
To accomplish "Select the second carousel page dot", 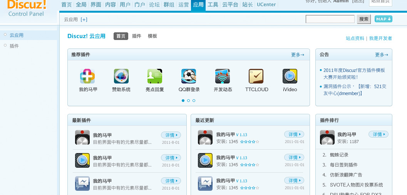I will tap(188, 101).
